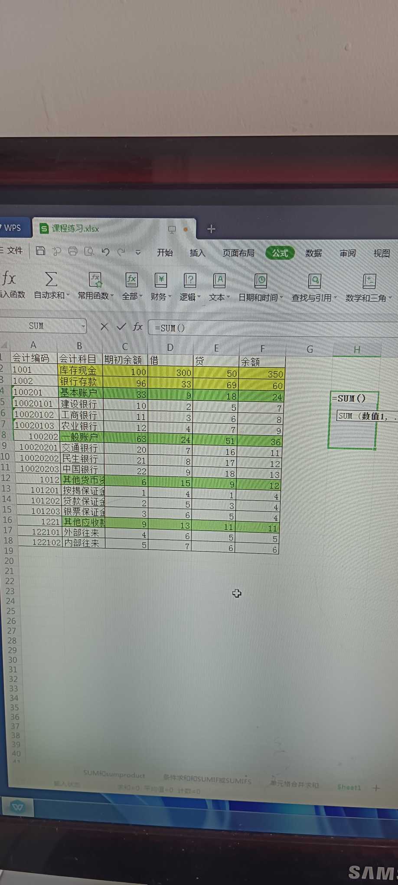Confirm formula with the checkmark button

tap(121, 327)
